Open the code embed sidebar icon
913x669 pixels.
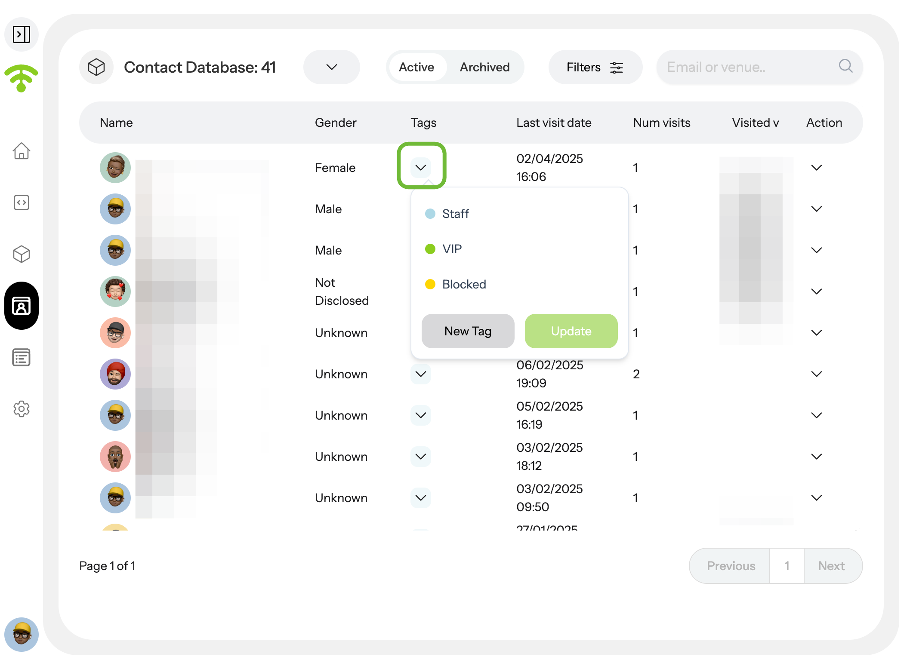(21, 203)
